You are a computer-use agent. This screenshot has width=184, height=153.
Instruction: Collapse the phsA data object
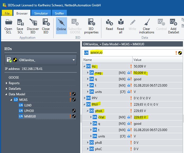pyautogui.click(x=87, y=111)
